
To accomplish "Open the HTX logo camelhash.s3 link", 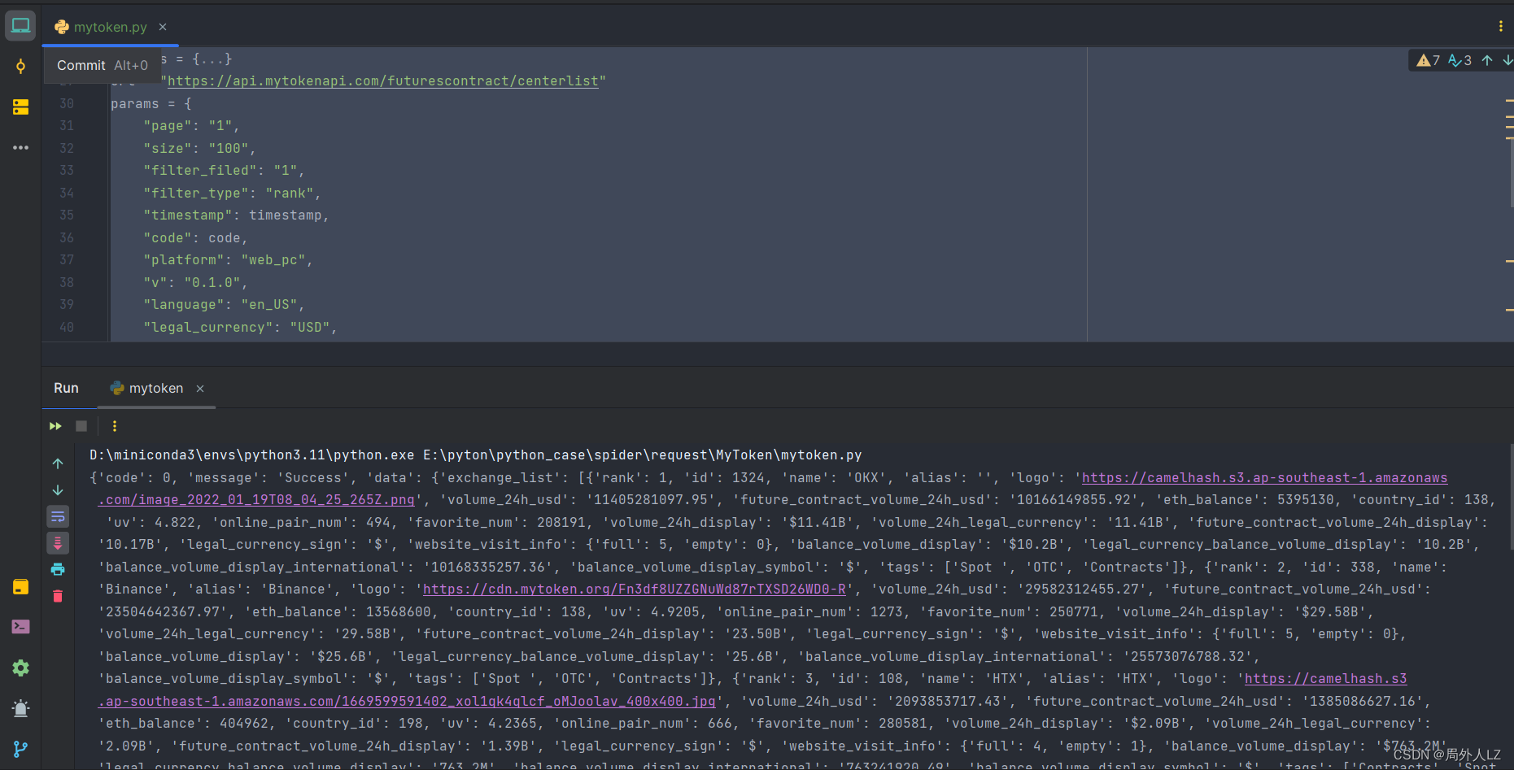I will click(x=1325, y=679).
